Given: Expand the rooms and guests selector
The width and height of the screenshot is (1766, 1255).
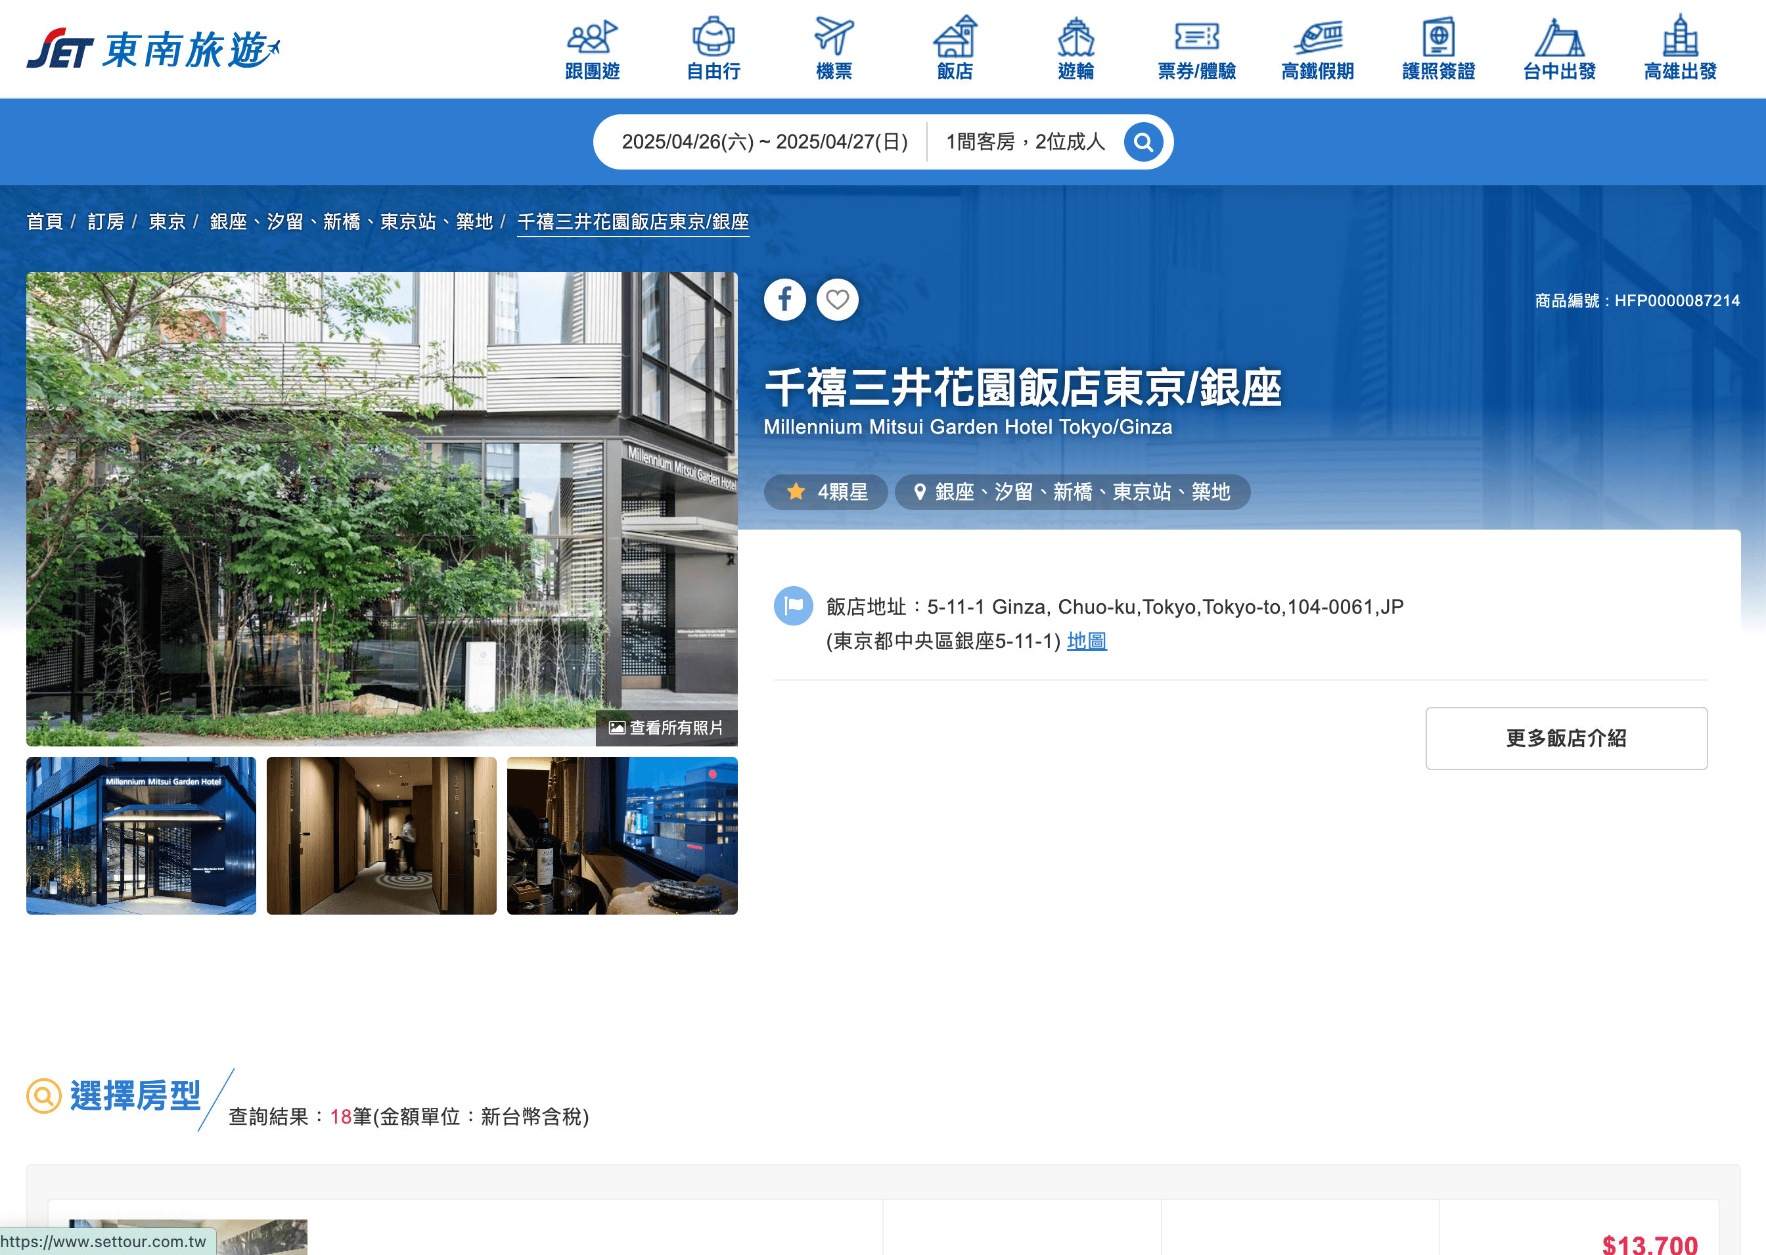Looking at the screenshot, I should point(1025,142).
